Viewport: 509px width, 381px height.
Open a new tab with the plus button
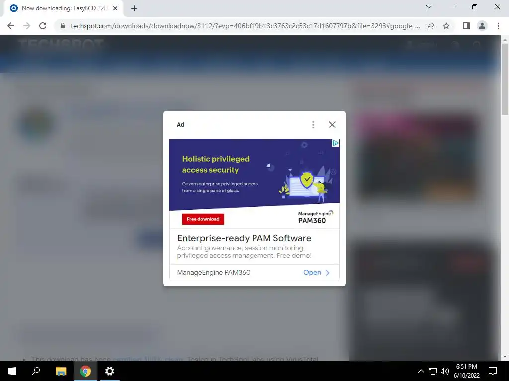[134, 9]
